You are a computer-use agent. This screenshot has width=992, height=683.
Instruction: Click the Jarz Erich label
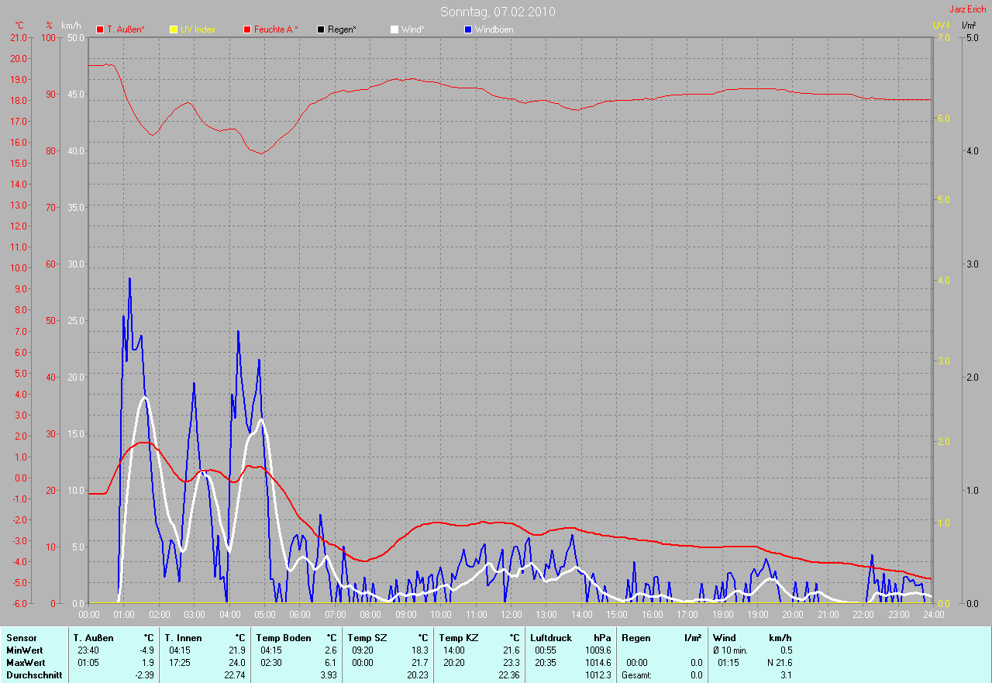point(968,9)
